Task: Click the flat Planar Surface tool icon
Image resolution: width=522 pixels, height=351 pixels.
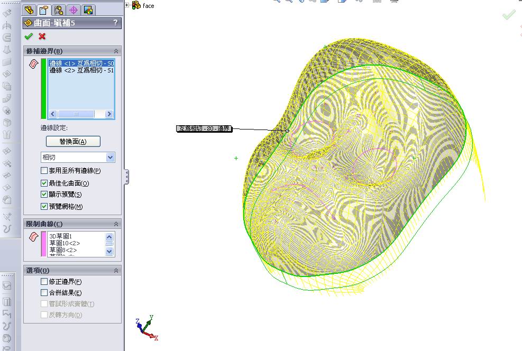Action: [7, 62]
